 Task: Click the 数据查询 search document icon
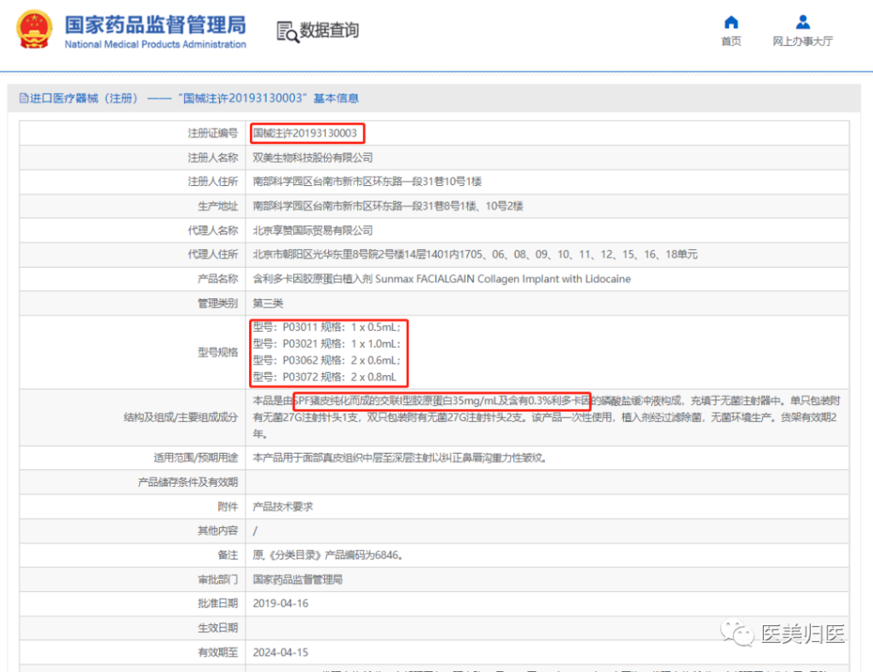(x=287, y=32)
